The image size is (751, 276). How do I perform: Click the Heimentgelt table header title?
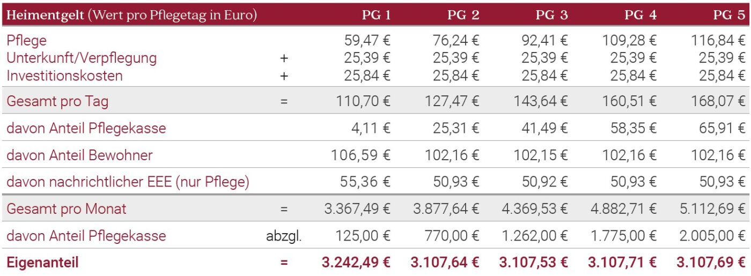click(132, 15)
